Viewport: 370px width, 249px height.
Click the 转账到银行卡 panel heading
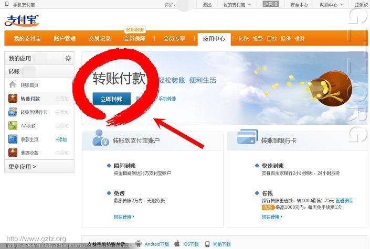pyautogui.click(x=279, y=141)
